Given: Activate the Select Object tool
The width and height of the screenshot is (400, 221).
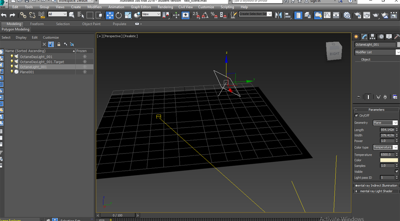Looking at the screenshot, I should point(72,15).
